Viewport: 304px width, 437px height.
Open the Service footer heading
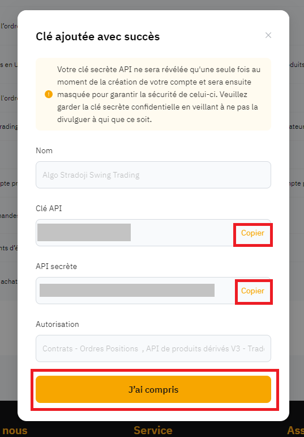[x=153, y=430]
